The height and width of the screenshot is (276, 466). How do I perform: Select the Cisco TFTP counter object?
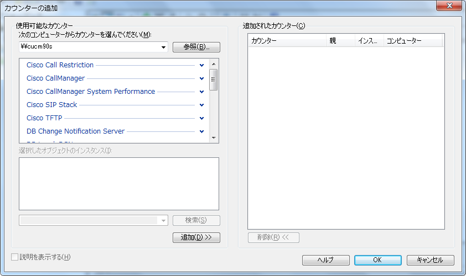click(x=44, y=118)
